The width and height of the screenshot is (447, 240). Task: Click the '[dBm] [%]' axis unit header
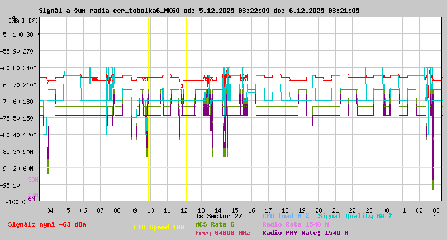click(22, 20)
